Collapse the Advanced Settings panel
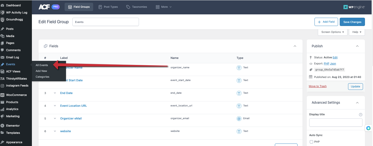The height and width of the screenshot is (146, 373). click(357, 103)
